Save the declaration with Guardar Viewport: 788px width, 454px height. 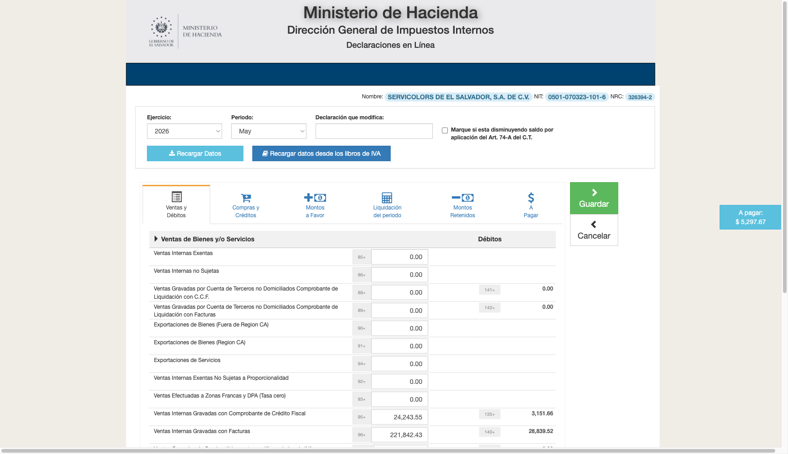click(594, 198)
